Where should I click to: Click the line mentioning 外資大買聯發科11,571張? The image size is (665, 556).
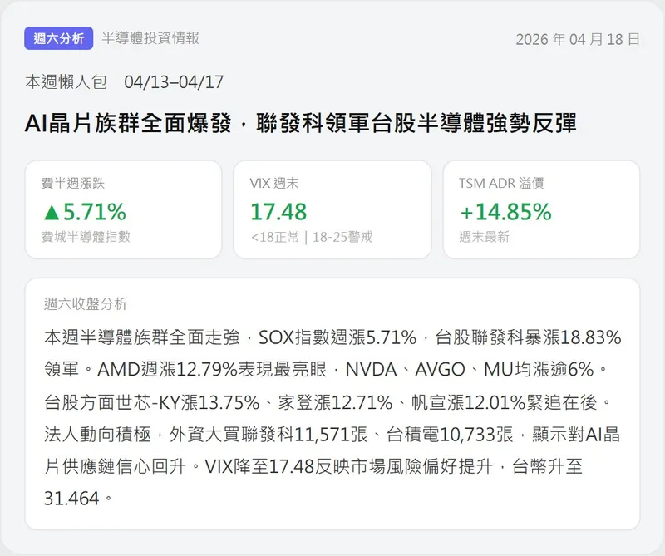tap(332, 435)
